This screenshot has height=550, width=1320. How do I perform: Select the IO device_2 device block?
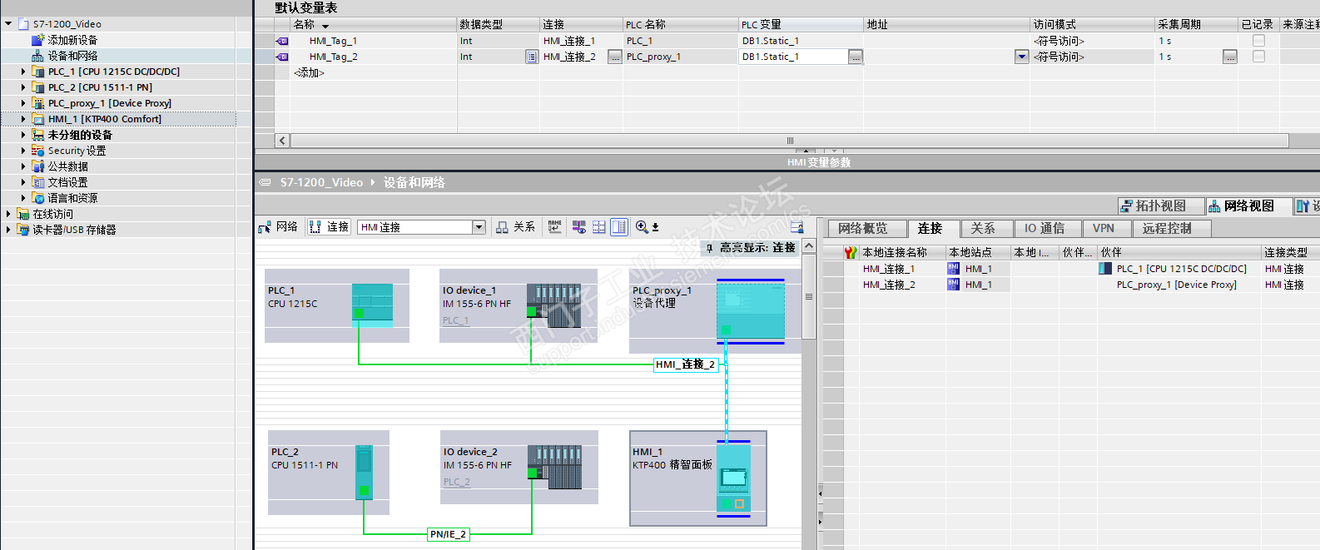pos(519,467)
